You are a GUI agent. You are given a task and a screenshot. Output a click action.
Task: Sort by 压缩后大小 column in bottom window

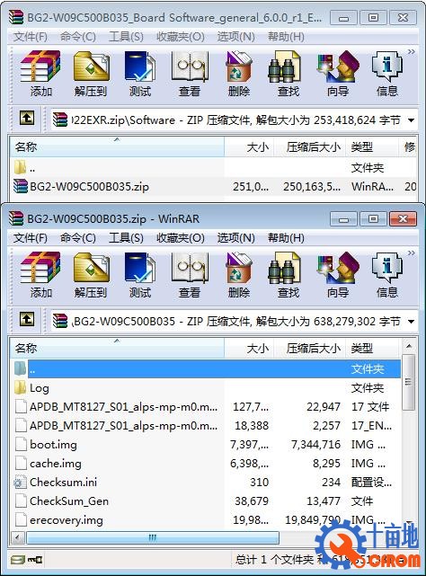click(309, 348)
